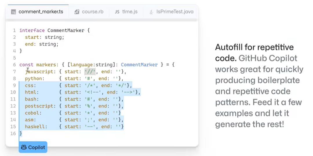Image resolution: width=313 pixels, height=156 pixels.
Task: Click the Ruby icon on course.rb tab
Action: [77, 12]
